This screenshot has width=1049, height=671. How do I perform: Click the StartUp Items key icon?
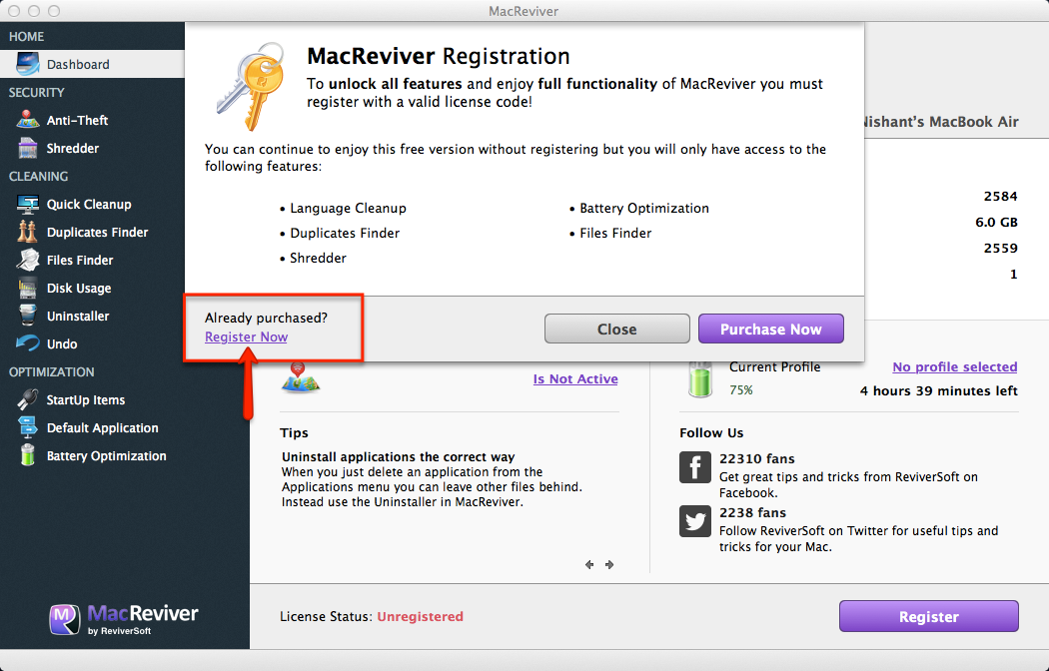pyautogui.click(x=27, y=399)
